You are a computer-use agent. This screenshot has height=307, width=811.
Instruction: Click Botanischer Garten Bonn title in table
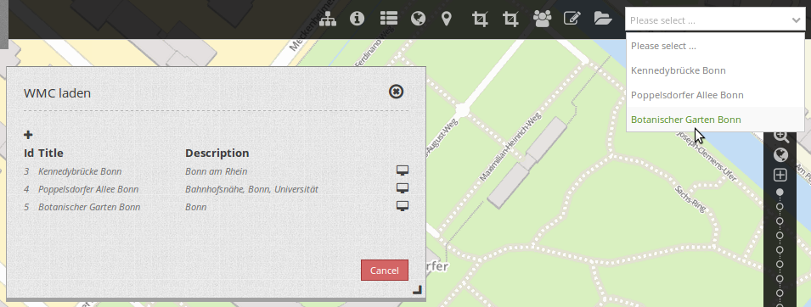tap(89, 207)
